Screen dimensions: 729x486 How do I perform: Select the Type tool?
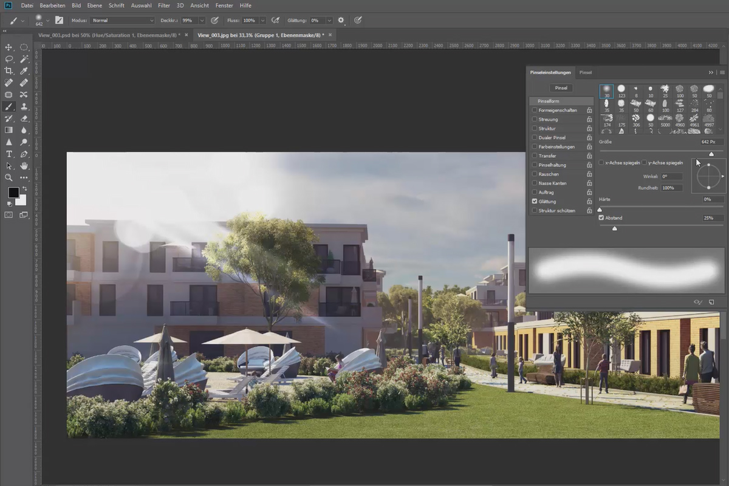click(x=9, y=154)
